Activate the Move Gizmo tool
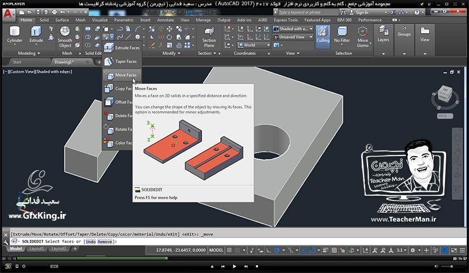 pyautogui.click(x=362, y=37)
